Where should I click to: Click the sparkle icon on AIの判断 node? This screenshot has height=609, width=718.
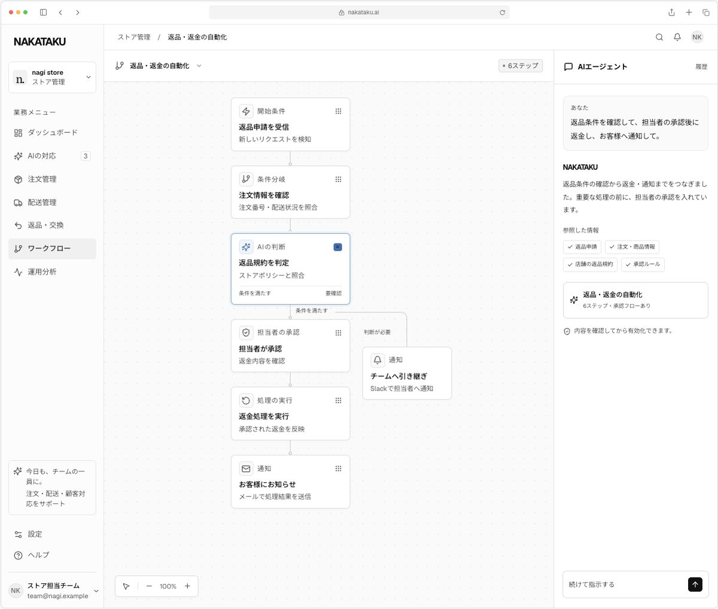click(246, 247)
